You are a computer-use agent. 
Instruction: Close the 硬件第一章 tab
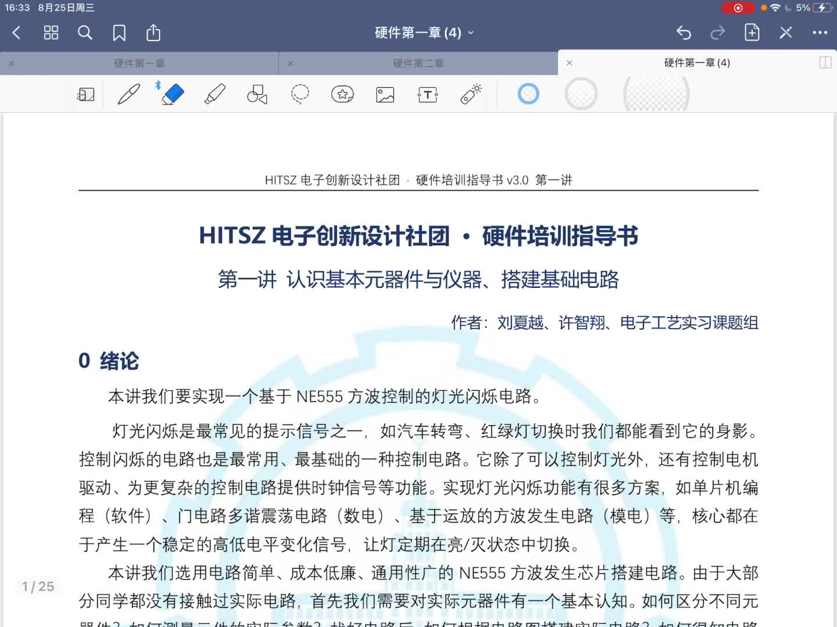coord(12,63)
